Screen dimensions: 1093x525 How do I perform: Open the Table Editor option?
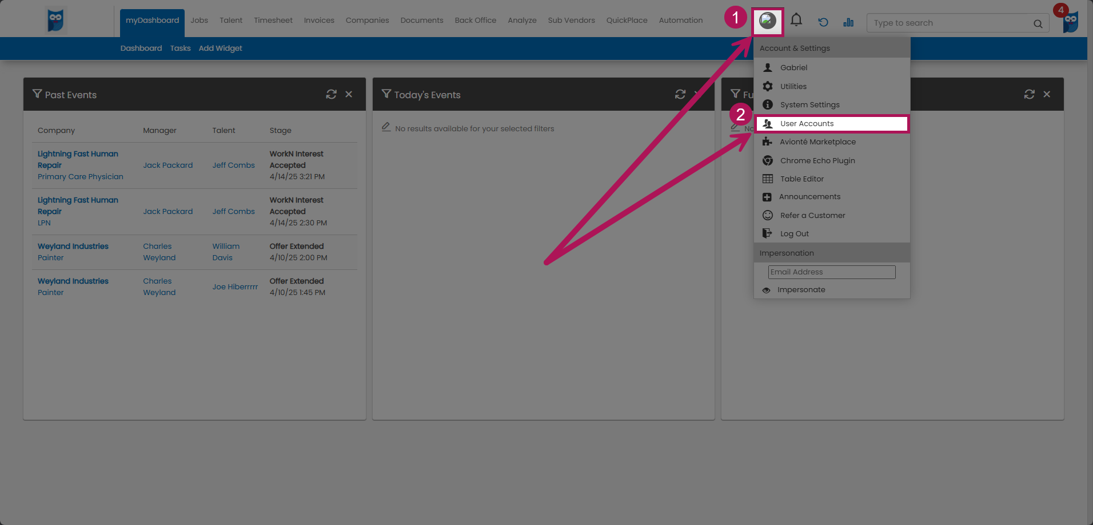point(801,179)
